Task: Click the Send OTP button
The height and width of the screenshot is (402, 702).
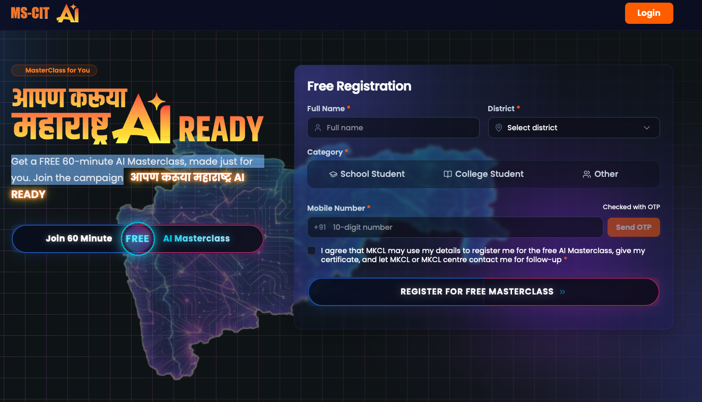Action: click(634, 227)
